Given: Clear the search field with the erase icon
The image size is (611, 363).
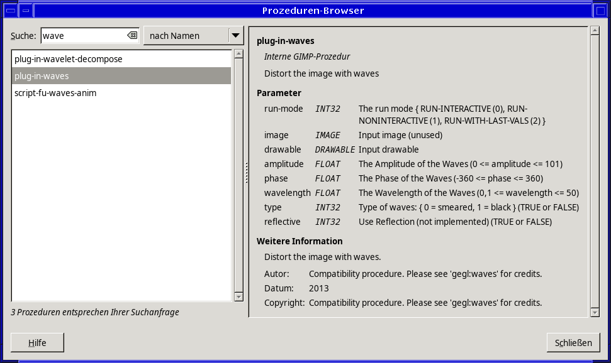Looking at the screenshot, I should [x=132, y=35].
